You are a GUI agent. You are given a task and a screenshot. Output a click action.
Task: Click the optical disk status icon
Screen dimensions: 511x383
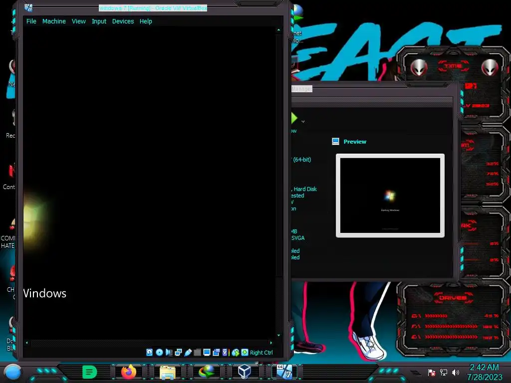[x=159, y=353]
